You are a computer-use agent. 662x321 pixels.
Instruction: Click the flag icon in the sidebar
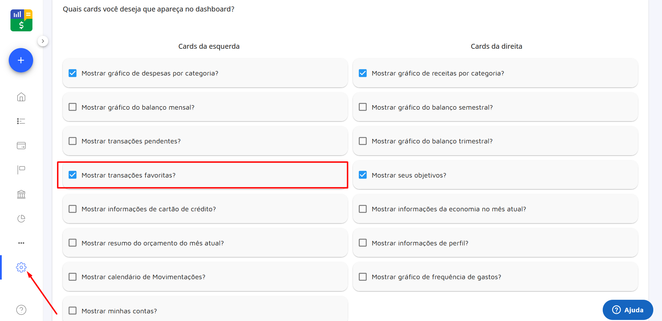coord(21,170)
